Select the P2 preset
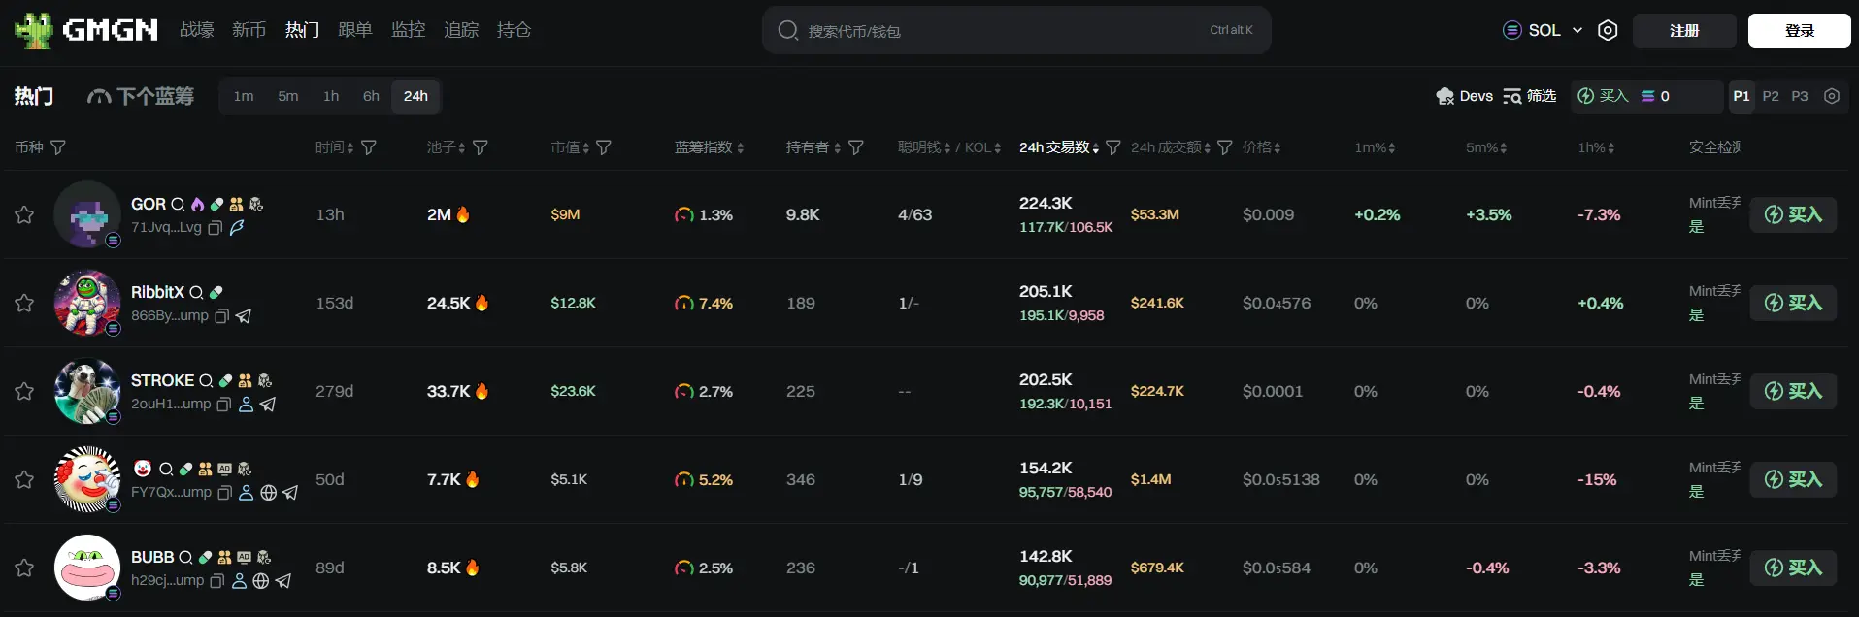 1771,96
